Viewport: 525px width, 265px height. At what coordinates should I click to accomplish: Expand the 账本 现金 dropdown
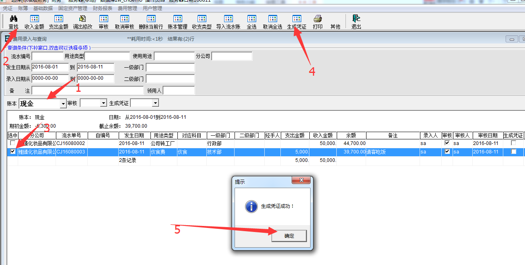coord(63,104)
